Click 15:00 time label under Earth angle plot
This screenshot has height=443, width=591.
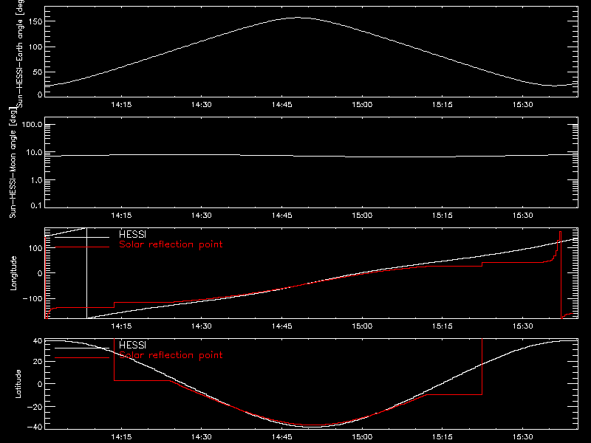(362, 105)
